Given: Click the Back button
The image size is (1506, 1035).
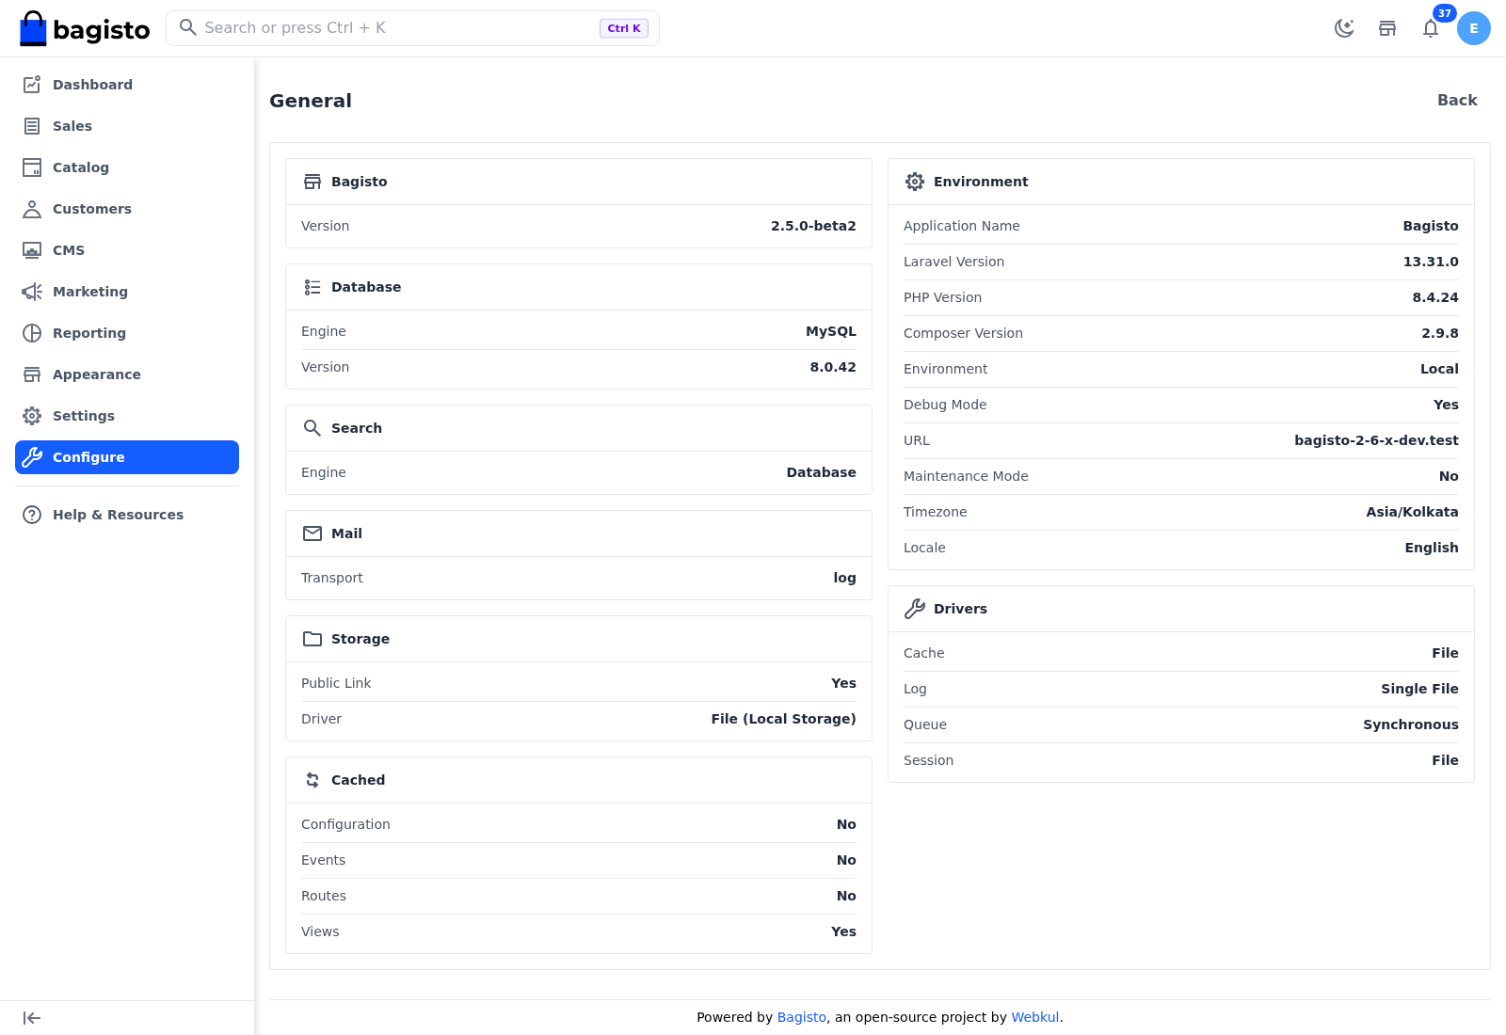Looking at the screenshot, I should tap(1457, 100).
